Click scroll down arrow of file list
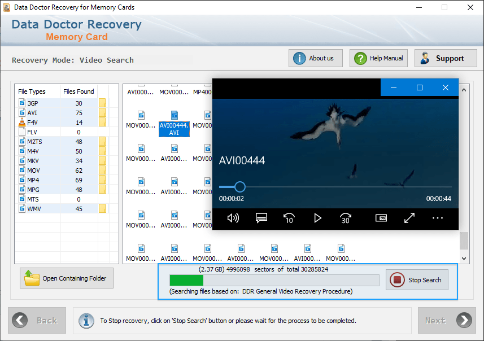Image resolution: width=484 pixels, height=341 pixels. (x=464, y=259)
